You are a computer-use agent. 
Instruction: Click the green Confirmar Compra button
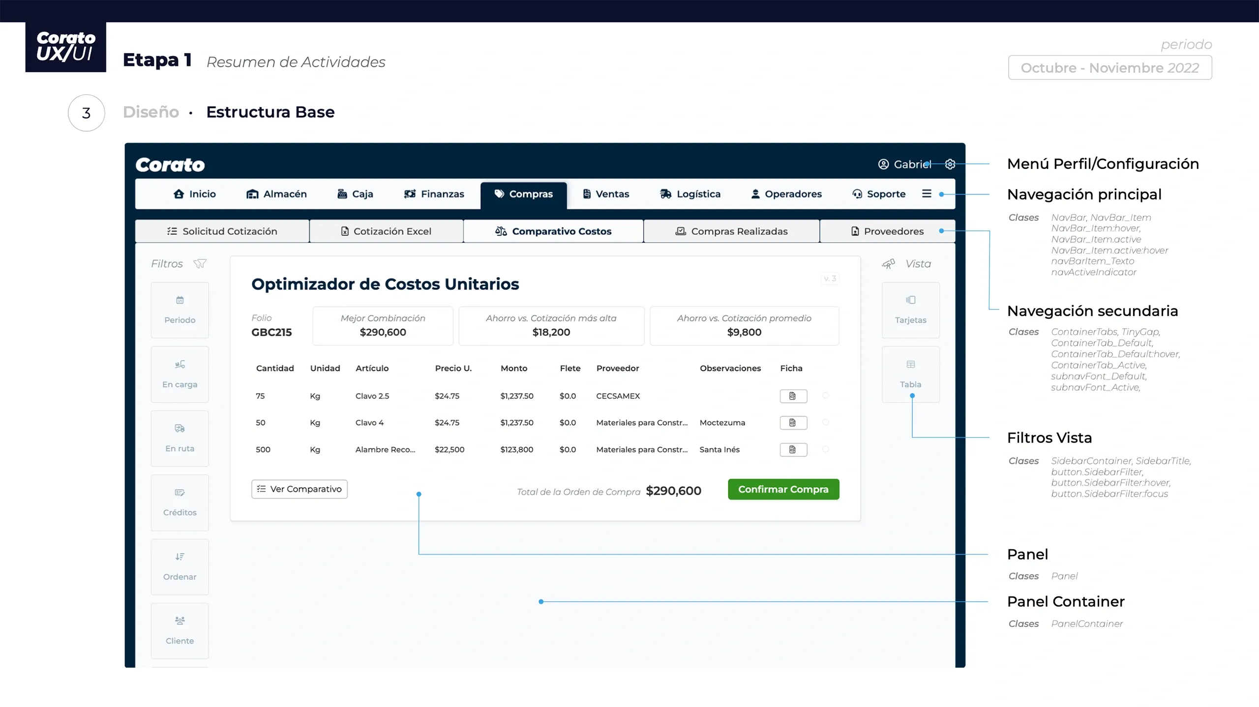[x=783, y=489]
